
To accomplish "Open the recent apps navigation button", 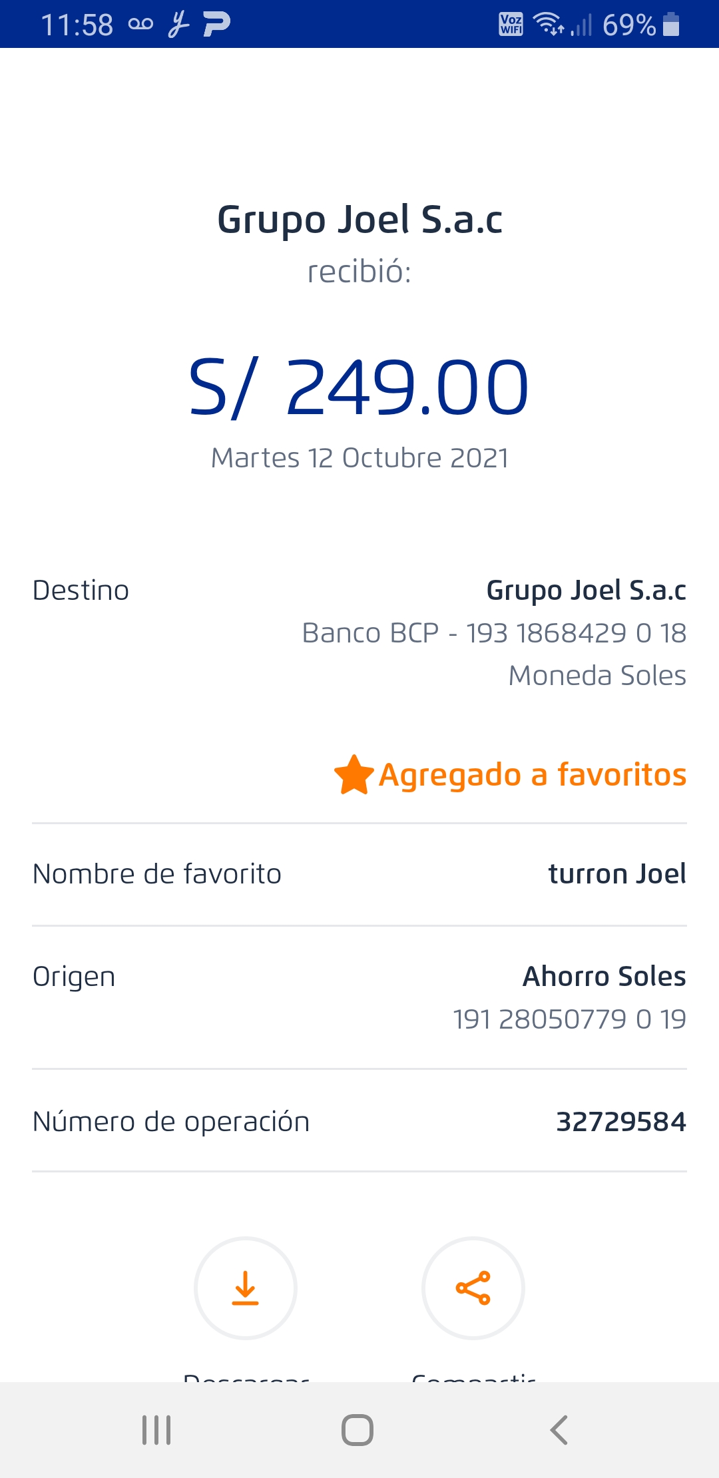I will click(x=156, y=1430).
